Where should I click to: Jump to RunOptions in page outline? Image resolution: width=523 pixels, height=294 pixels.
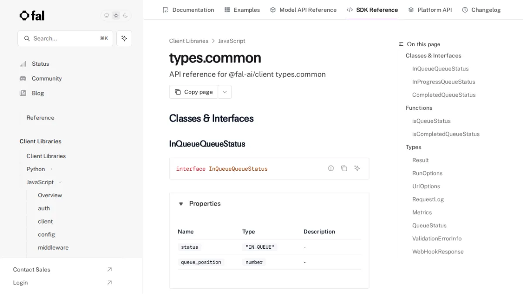coord(428,173)
